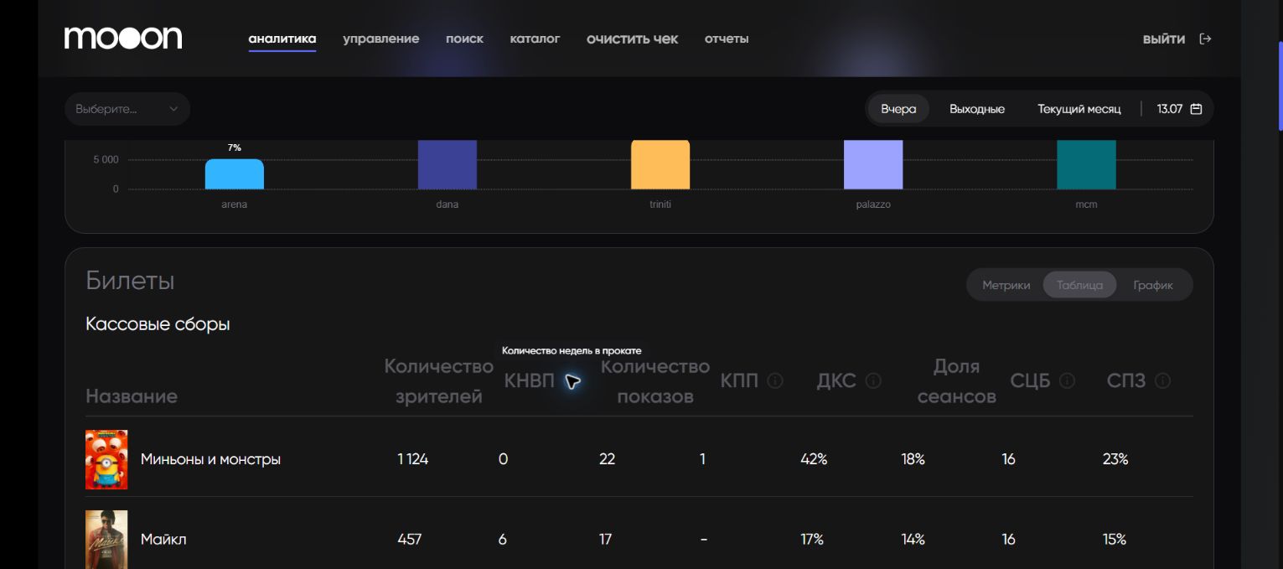Click the Количество зрителей column header
The height and width of the screenshot is (569, 1283).
pos(439,381)
